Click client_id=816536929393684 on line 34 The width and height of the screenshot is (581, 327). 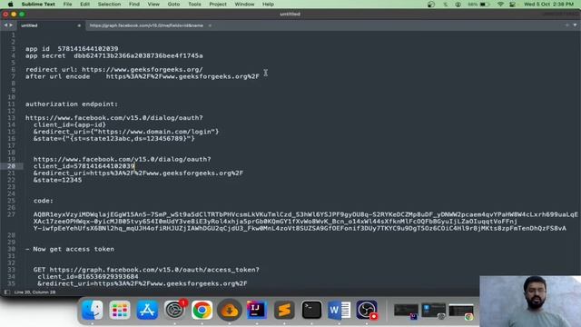(x=88, y=276)
